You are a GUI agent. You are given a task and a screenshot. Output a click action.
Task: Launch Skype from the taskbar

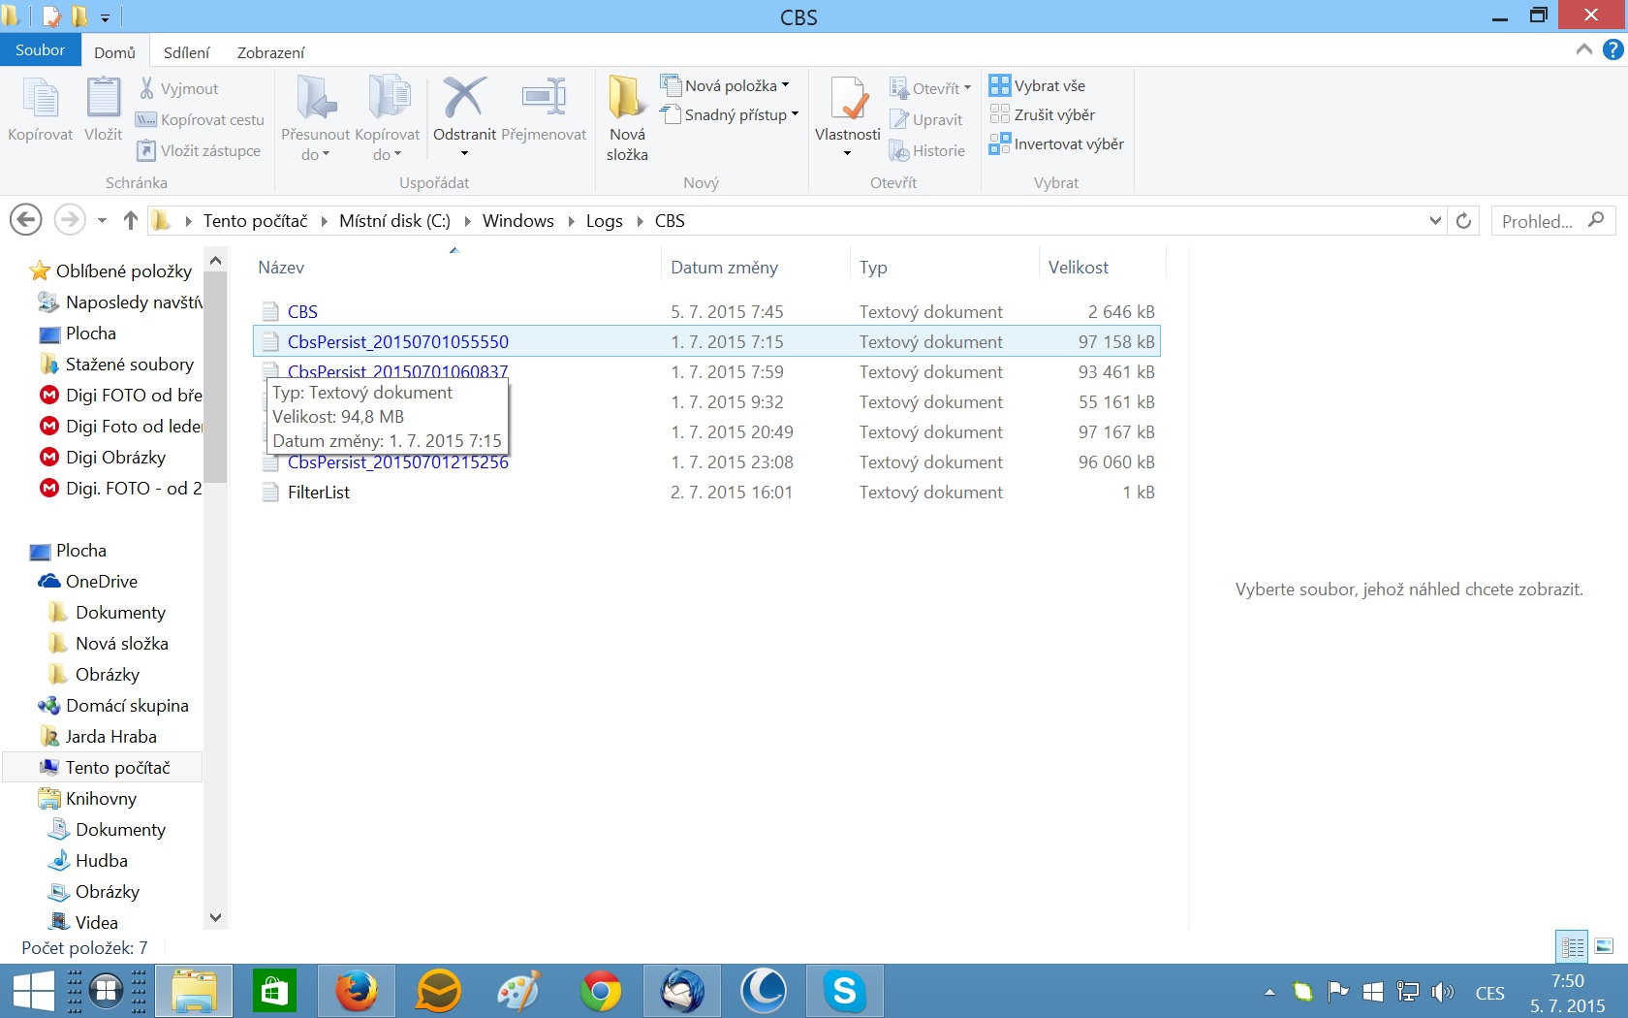point(844,991)
